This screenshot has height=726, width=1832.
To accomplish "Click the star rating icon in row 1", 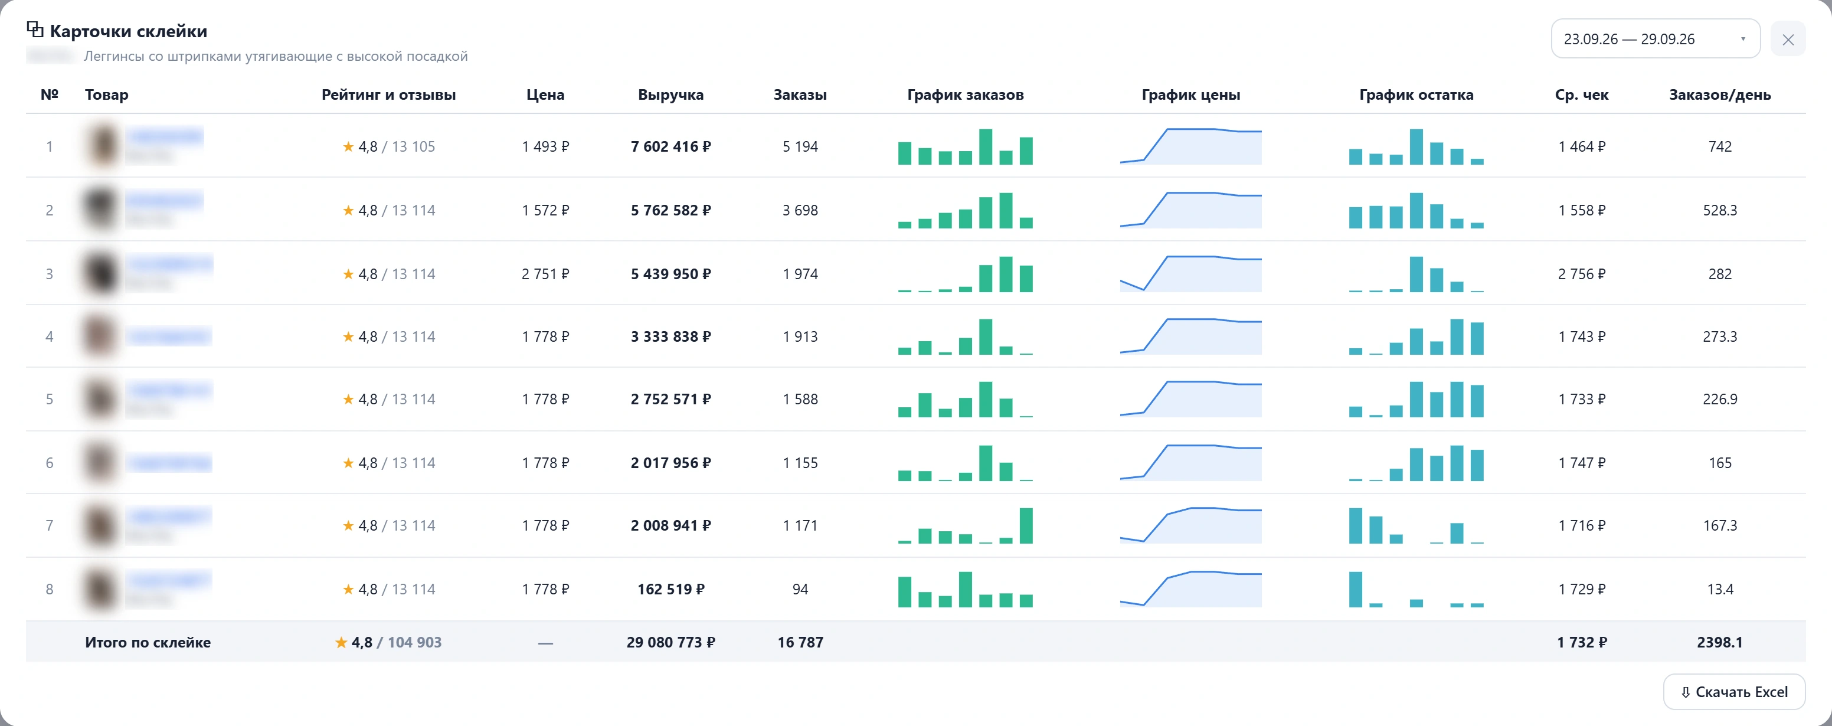I will [348, 146].
